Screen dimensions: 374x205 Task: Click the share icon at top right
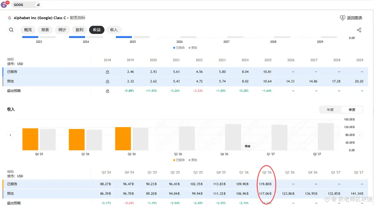tap(359, 30)
